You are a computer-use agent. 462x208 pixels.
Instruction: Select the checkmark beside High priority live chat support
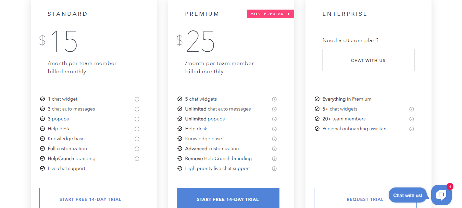click(180, 168)
